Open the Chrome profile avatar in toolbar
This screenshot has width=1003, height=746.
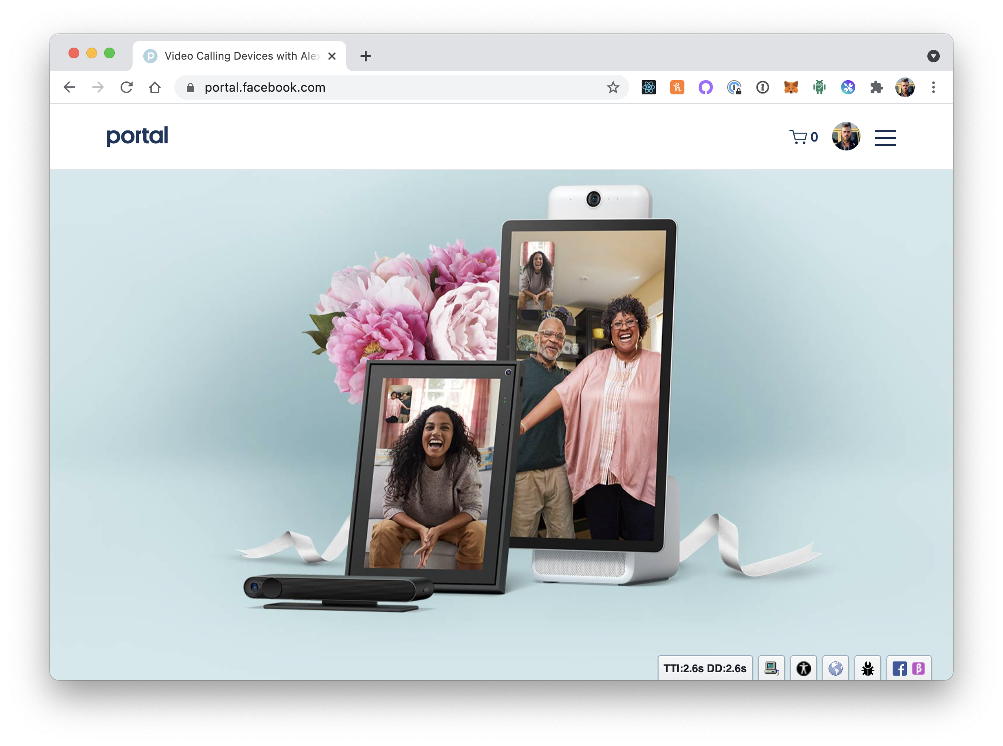coord(905,87)
